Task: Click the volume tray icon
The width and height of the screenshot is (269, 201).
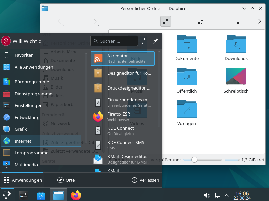Action: click(x=207, y=195)
